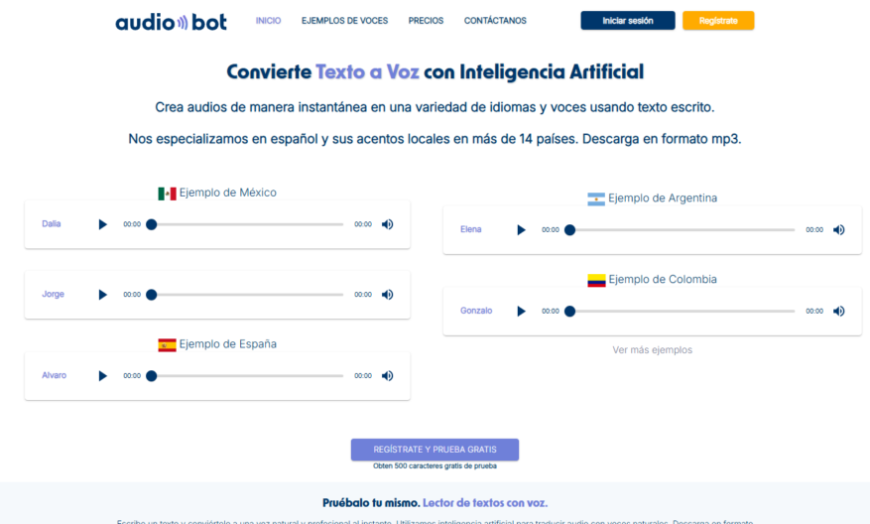
Task: Click Alvaro's audio seek slider
Action: [245, 376]
